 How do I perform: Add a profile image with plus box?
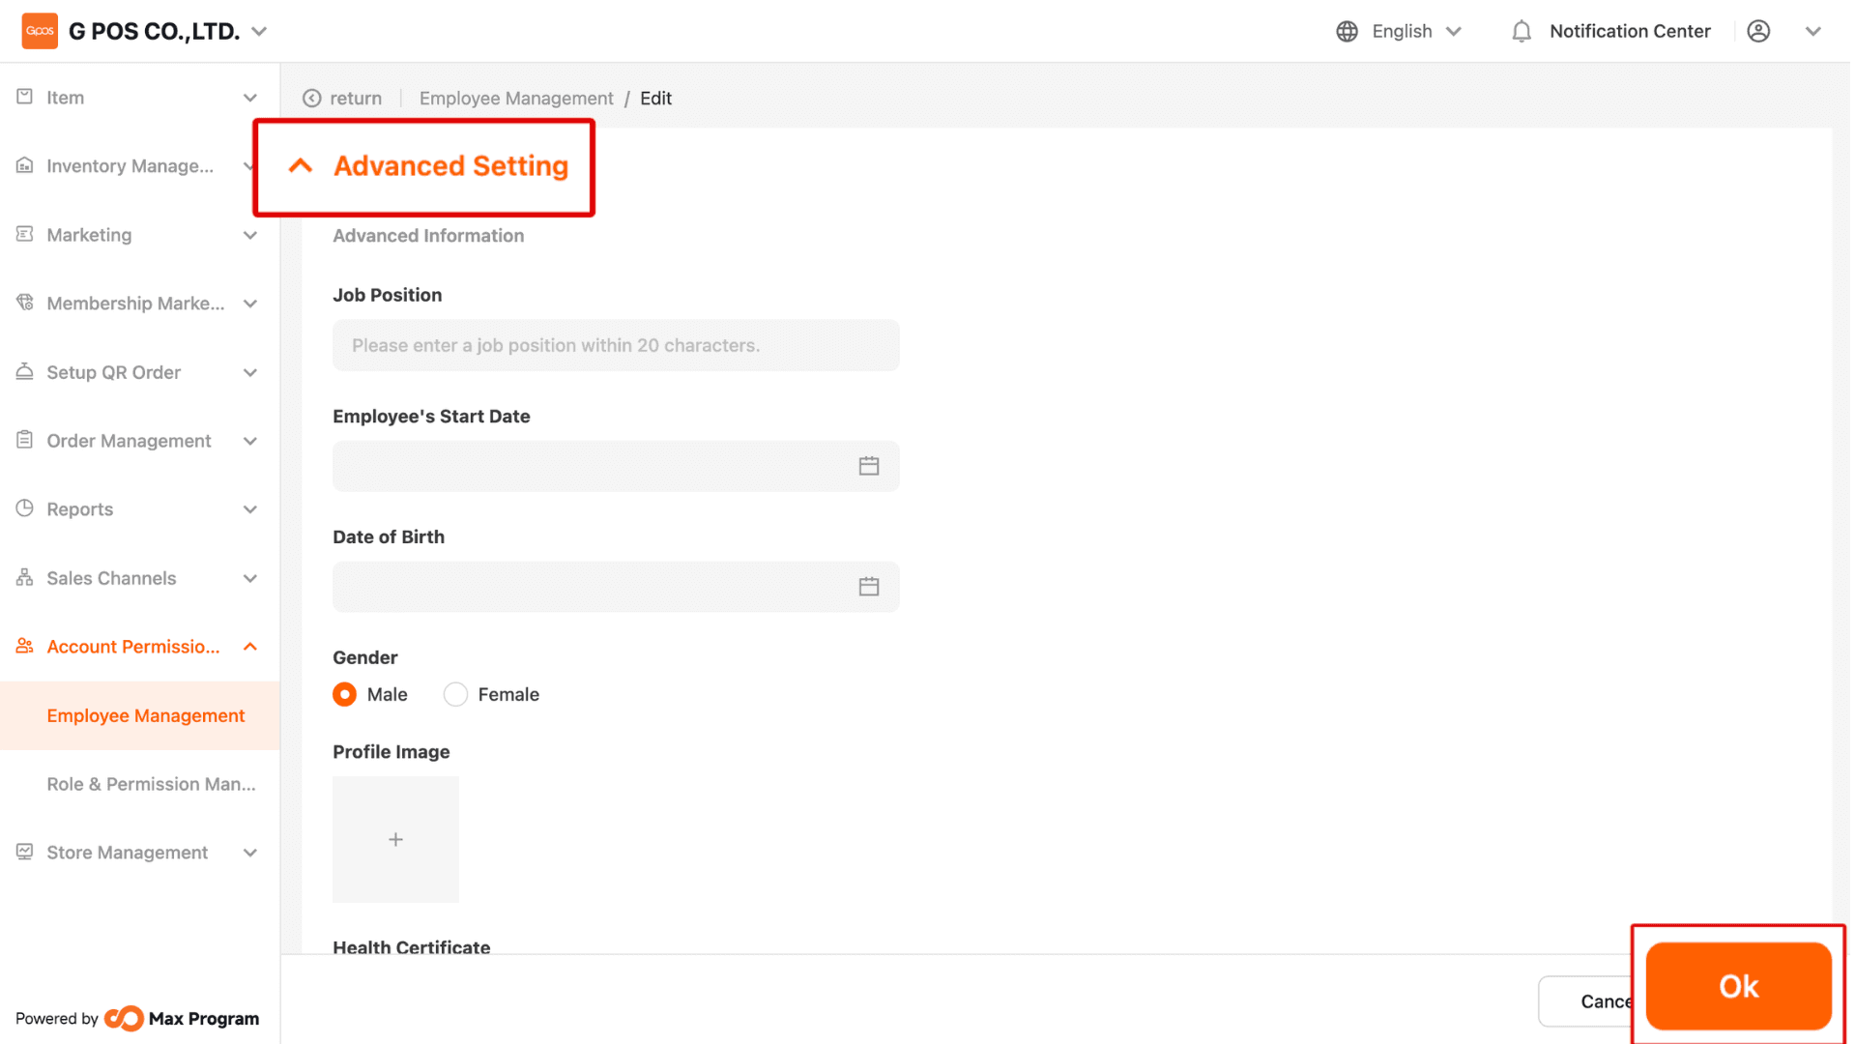pos(396,841)
